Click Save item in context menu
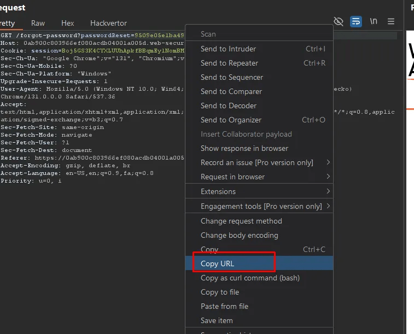Image resolution: width=414 pixels, height=334 pixels. pyautogui.click(x=217, y=320)
